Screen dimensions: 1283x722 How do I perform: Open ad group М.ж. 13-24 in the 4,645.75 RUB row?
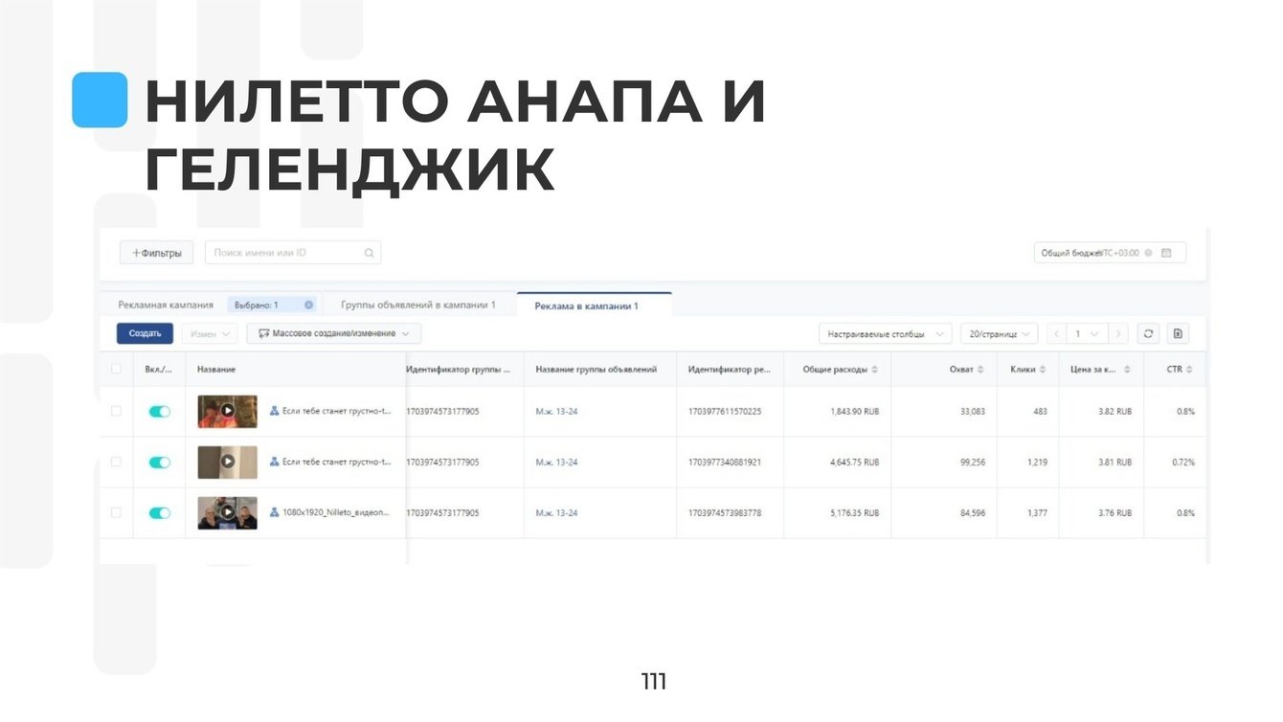(556, 463)
